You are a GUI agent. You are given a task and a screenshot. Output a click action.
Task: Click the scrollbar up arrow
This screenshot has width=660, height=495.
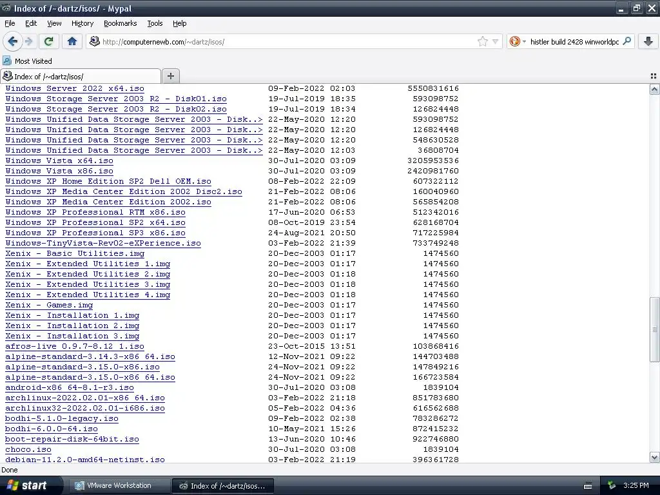click(654, 89)
